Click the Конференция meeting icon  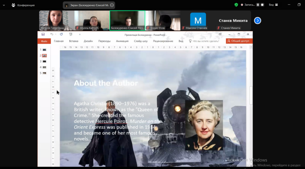(13, 5)
